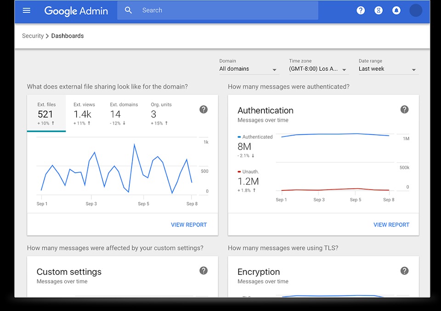Click the search magnifier icon
The width and height of the screenshot is (441, 311).
coord(128,10)
